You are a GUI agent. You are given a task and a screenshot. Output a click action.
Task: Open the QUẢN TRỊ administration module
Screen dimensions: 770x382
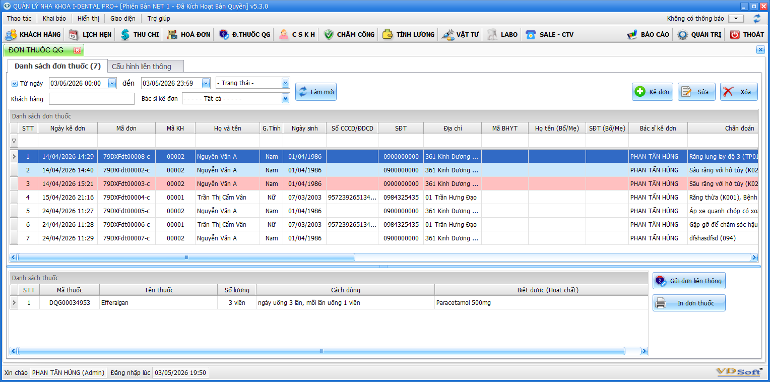pyautogui.click(x=699, y=35)
